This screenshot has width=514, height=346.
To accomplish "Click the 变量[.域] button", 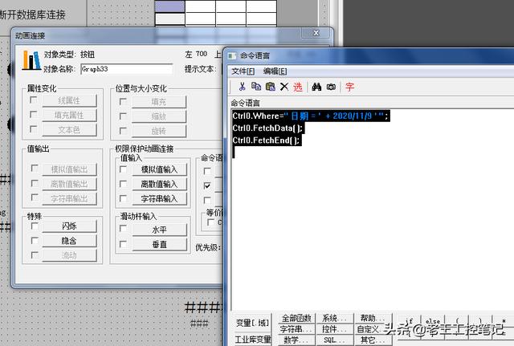I will coord(252,323).
